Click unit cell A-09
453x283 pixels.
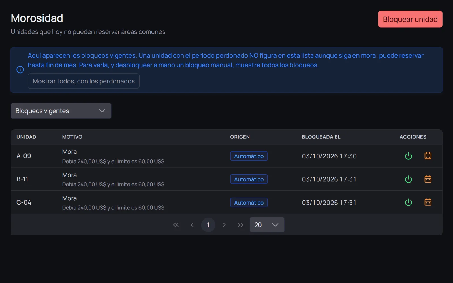coord(24,156)
